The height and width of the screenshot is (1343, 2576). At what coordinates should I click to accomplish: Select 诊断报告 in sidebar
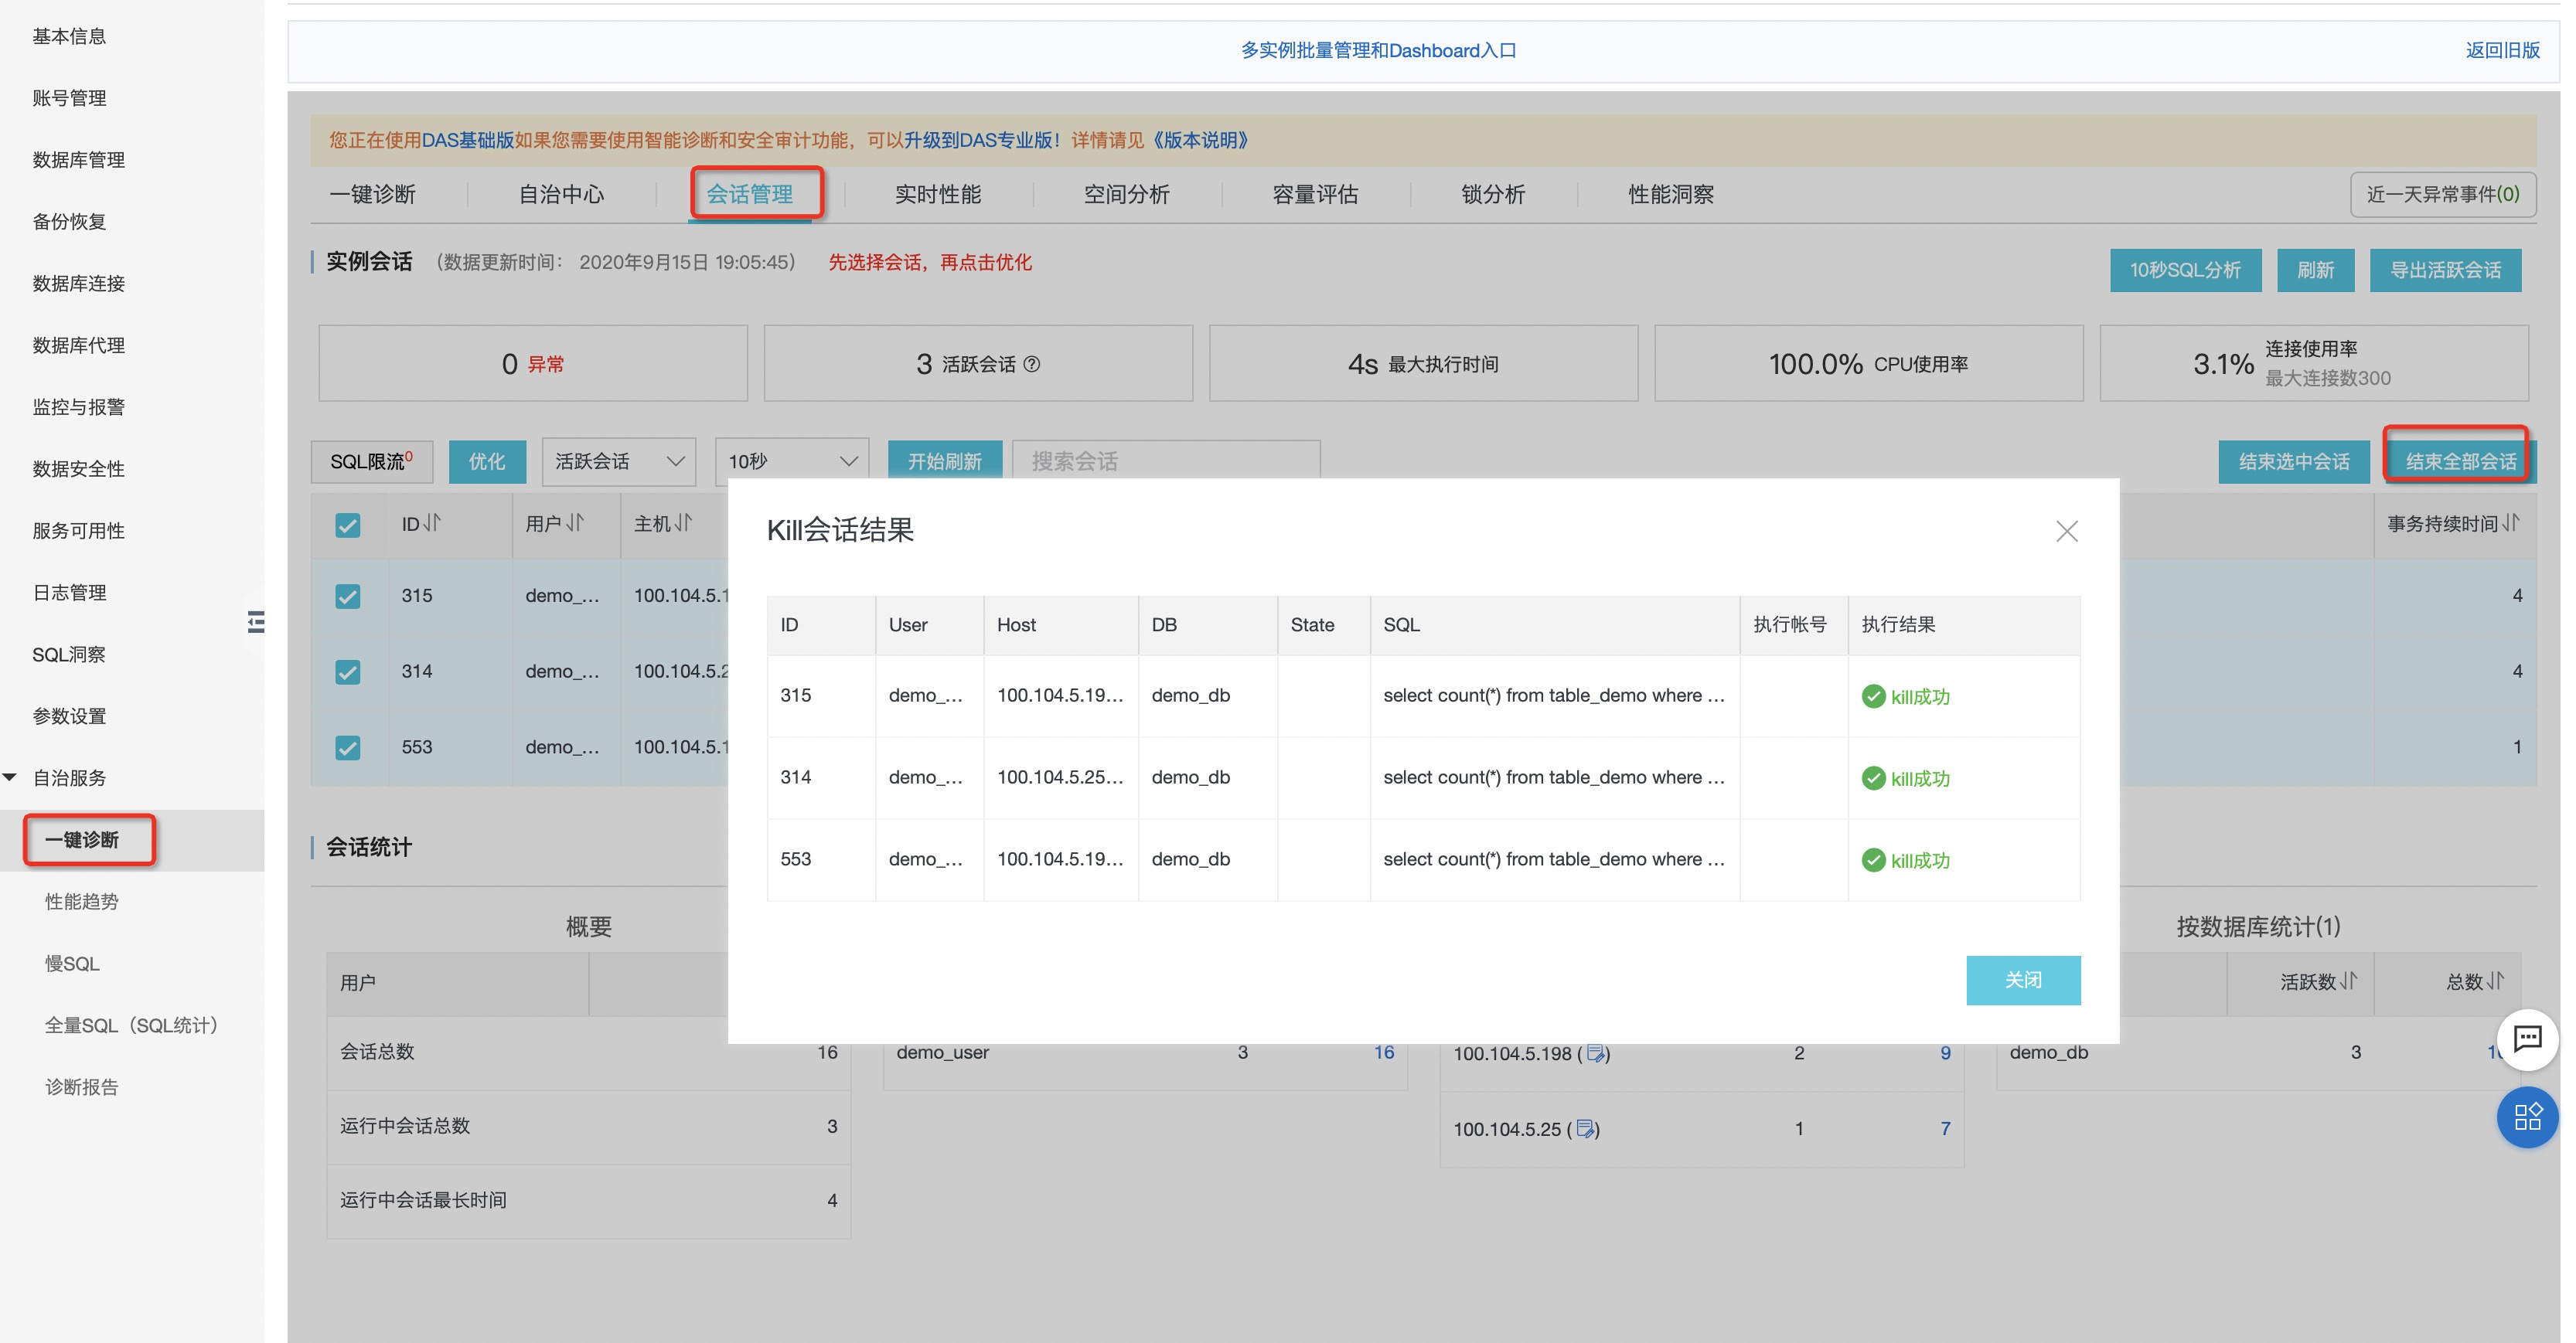click(x=82, y=1087)
